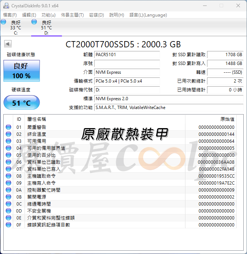Screen dimensions: 247x254
Task: Select the 嚴重警告 attribute name
Action: (x=37, y=127)
